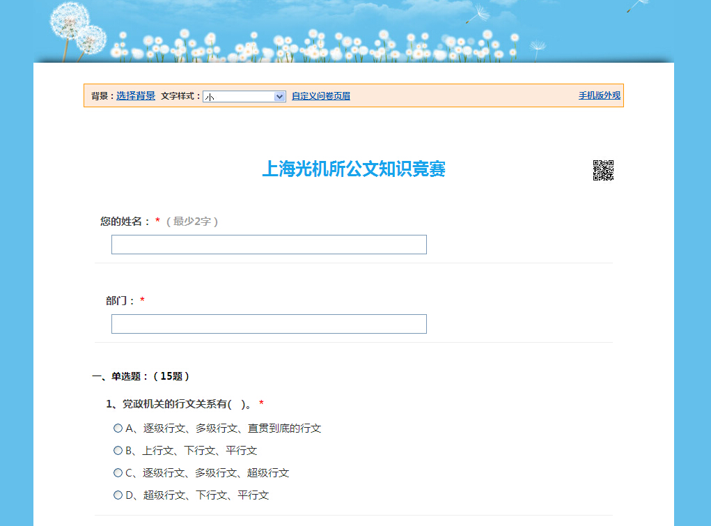Viewport: 711px width, 526px height.
Task: Focus the 您的姓名 name input field
Action: [x=269, y=245]
